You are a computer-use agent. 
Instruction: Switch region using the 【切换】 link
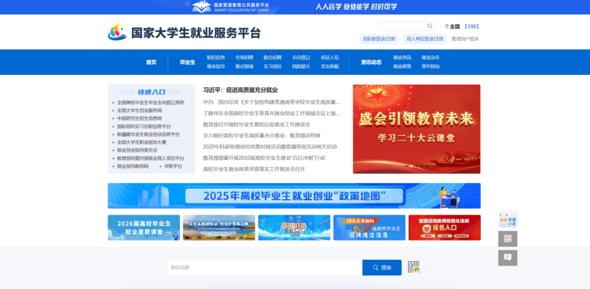[471, 26]
